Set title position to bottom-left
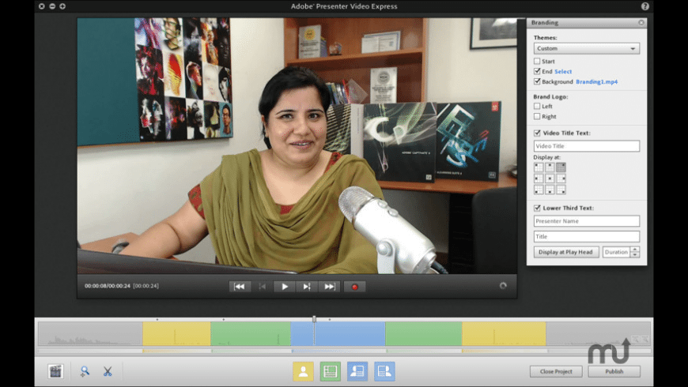688x387 pixels. click(x=539, y=190)
